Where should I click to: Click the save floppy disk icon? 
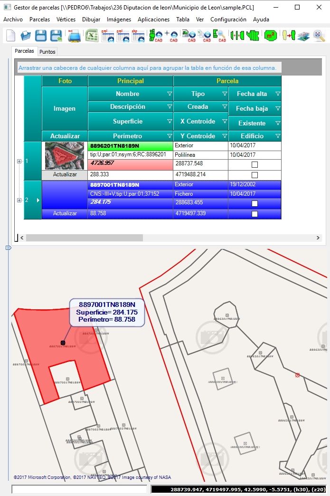[41, 36]
